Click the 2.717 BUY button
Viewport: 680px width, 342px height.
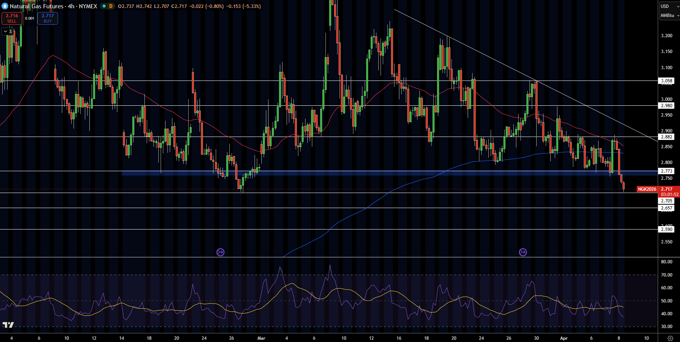tap(48, 18)
